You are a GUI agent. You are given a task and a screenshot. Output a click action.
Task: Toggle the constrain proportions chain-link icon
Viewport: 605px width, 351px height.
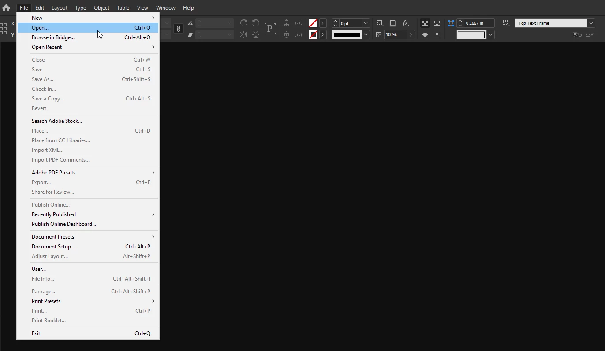(x=178, y=29)
